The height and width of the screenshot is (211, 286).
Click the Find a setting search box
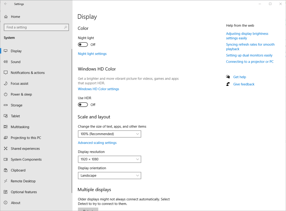[36, 27]
